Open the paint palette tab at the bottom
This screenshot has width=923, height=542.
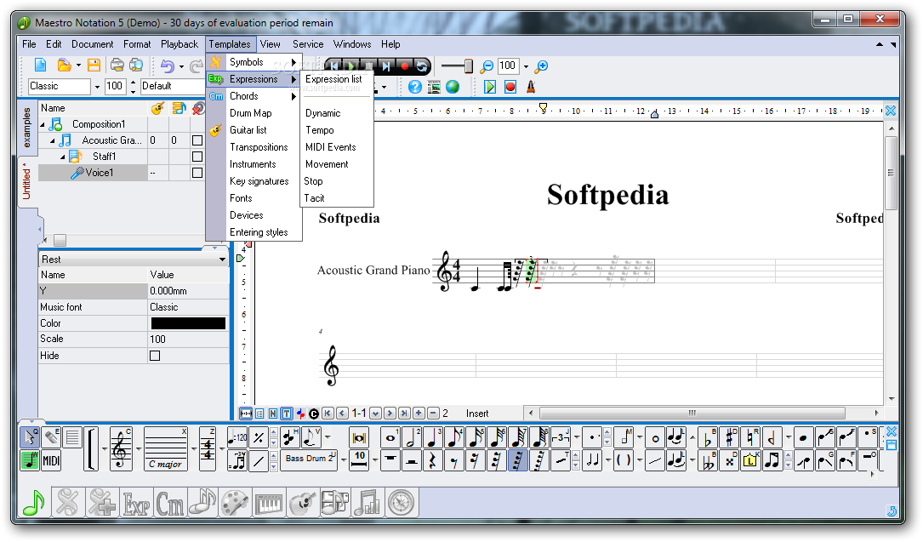pyautogui.click(x=236, y=504)
